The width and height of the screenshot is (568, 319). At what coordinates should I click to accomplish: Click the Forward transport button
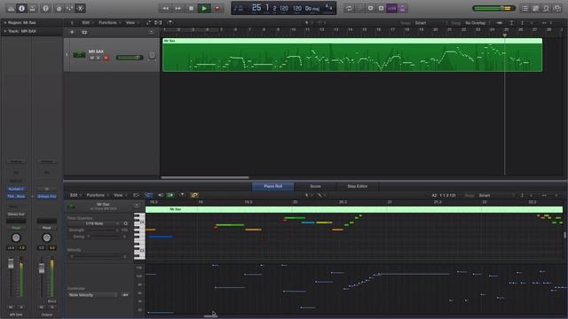tap(178, 8)
